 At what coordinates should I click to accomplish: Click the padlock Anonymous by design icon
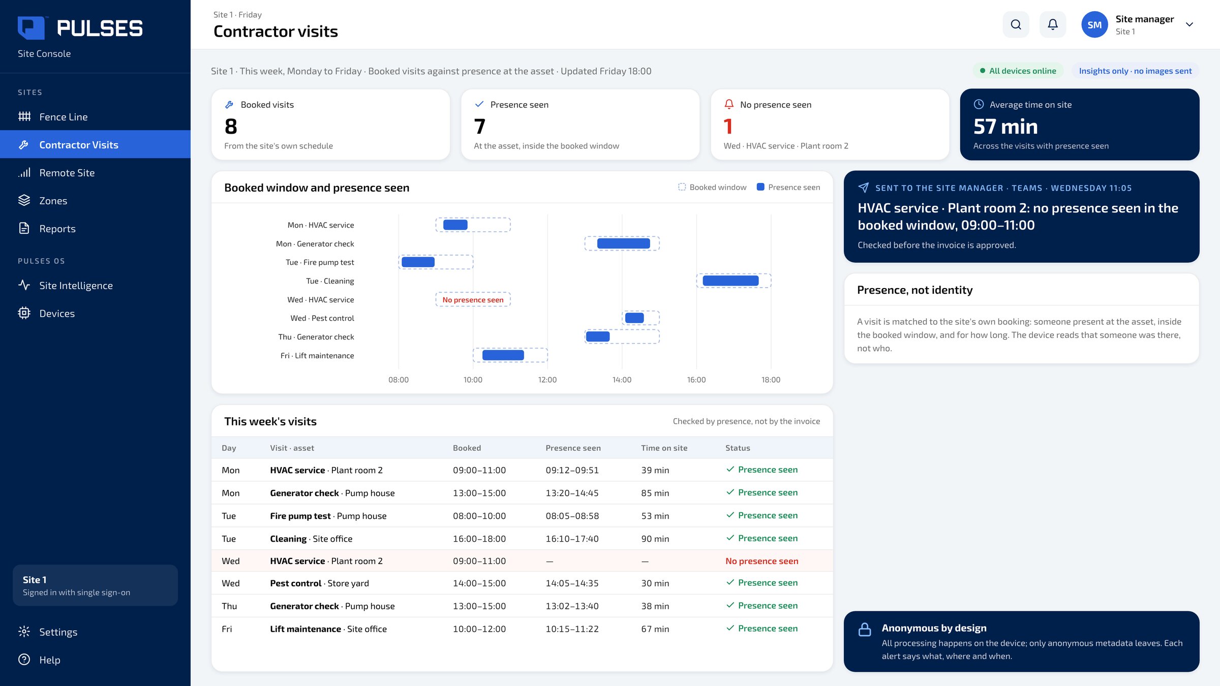coord(865,630)
